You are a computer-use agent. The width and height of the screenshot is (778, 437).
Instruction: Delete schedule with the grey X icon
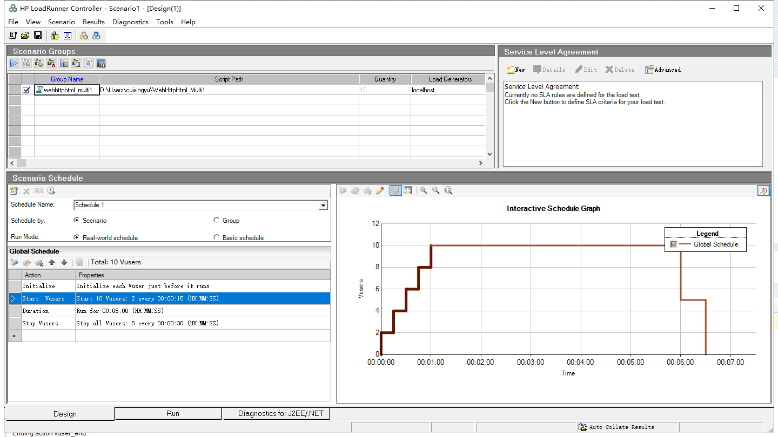[26, 191]
